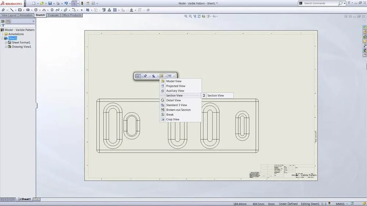Select the Spline sketch tool
The image size is (367, 206).
(57, 10)
